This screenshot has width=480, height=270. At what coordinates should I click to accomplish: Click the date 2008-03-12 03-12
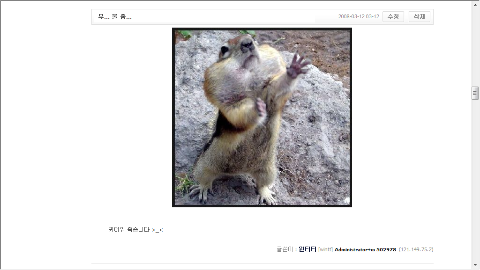click(x=359, y=16)
